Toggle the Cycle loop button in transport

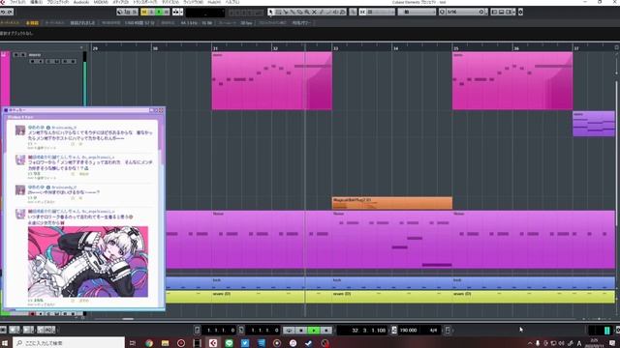289,331
